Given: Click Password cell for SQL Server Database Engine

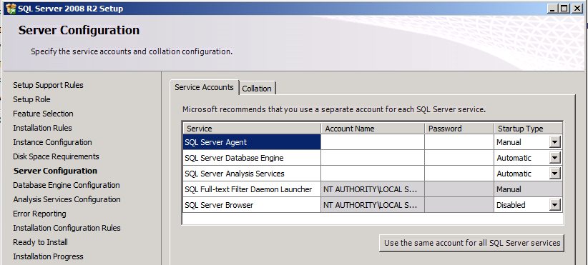Looking at the screenshot, I should click(x=459, y=158).
